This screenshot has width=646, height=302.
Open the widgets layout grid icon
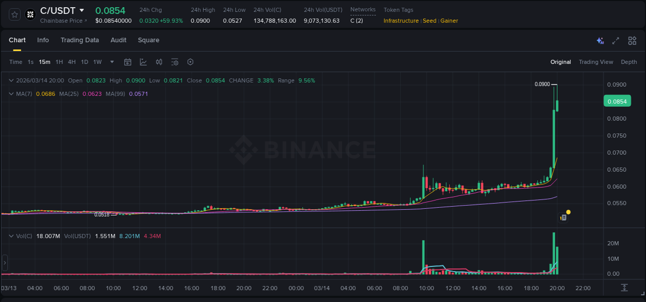pyautogui.click(x=632, y=40)
